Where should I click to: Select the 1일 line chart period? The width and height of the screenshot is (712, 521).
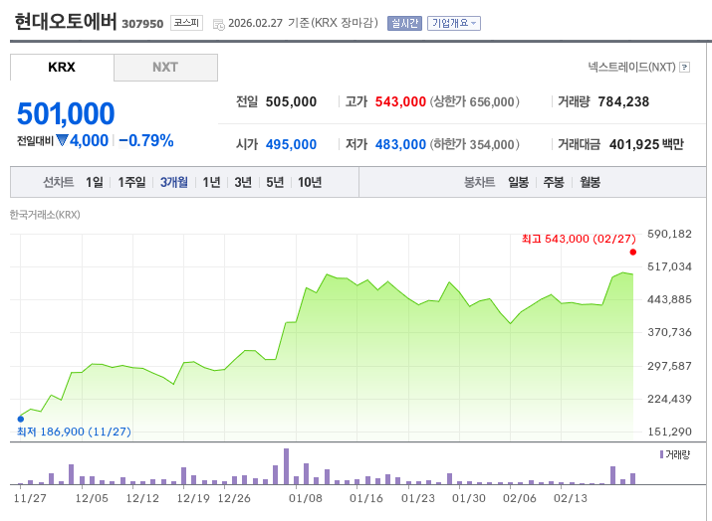click(95, 182)
